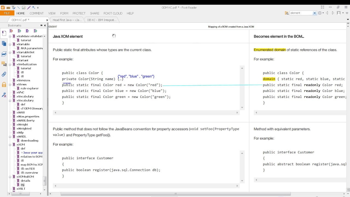Switch to the FOXIT CLOUD ribbon tab
This screenshot has width=350, height=197.
pyautogui.click(x=113, y=13)
